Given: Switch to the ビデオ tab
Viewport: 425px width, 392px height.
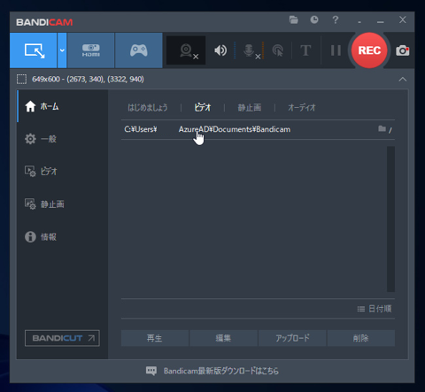Looking at the screenshot, I should point(203,108).
